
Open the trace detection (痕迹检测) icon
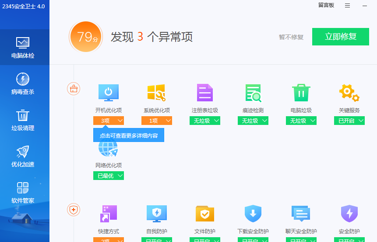253,93
